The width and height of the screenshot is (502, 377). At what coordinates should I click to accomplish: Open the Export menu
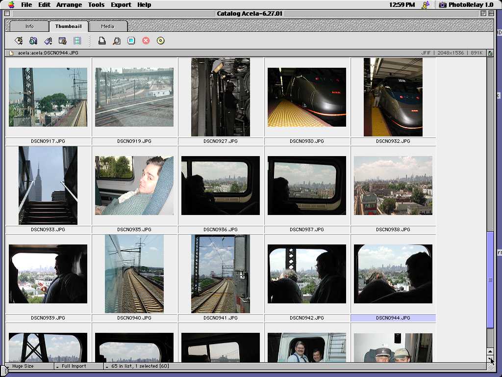pos(121,5)
